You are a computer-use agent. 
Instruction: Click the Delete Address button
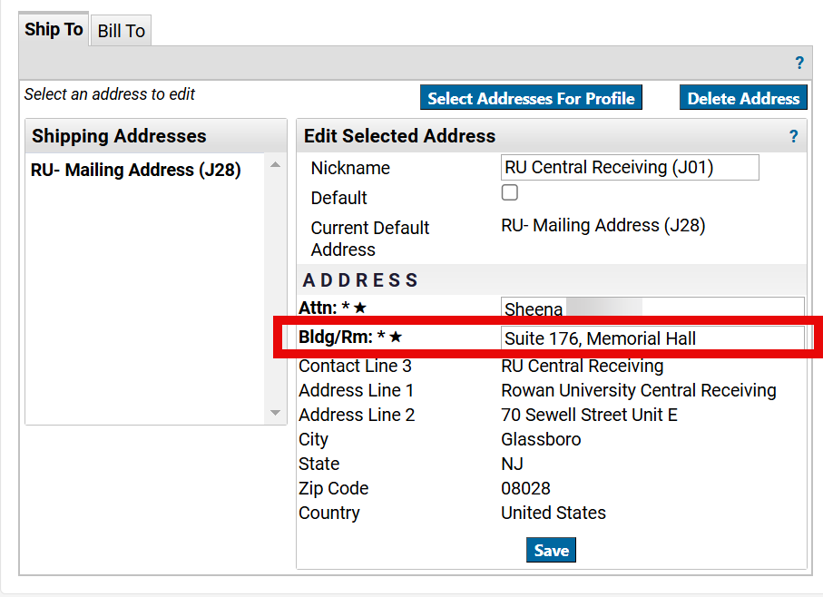click(x=743, y=98)
